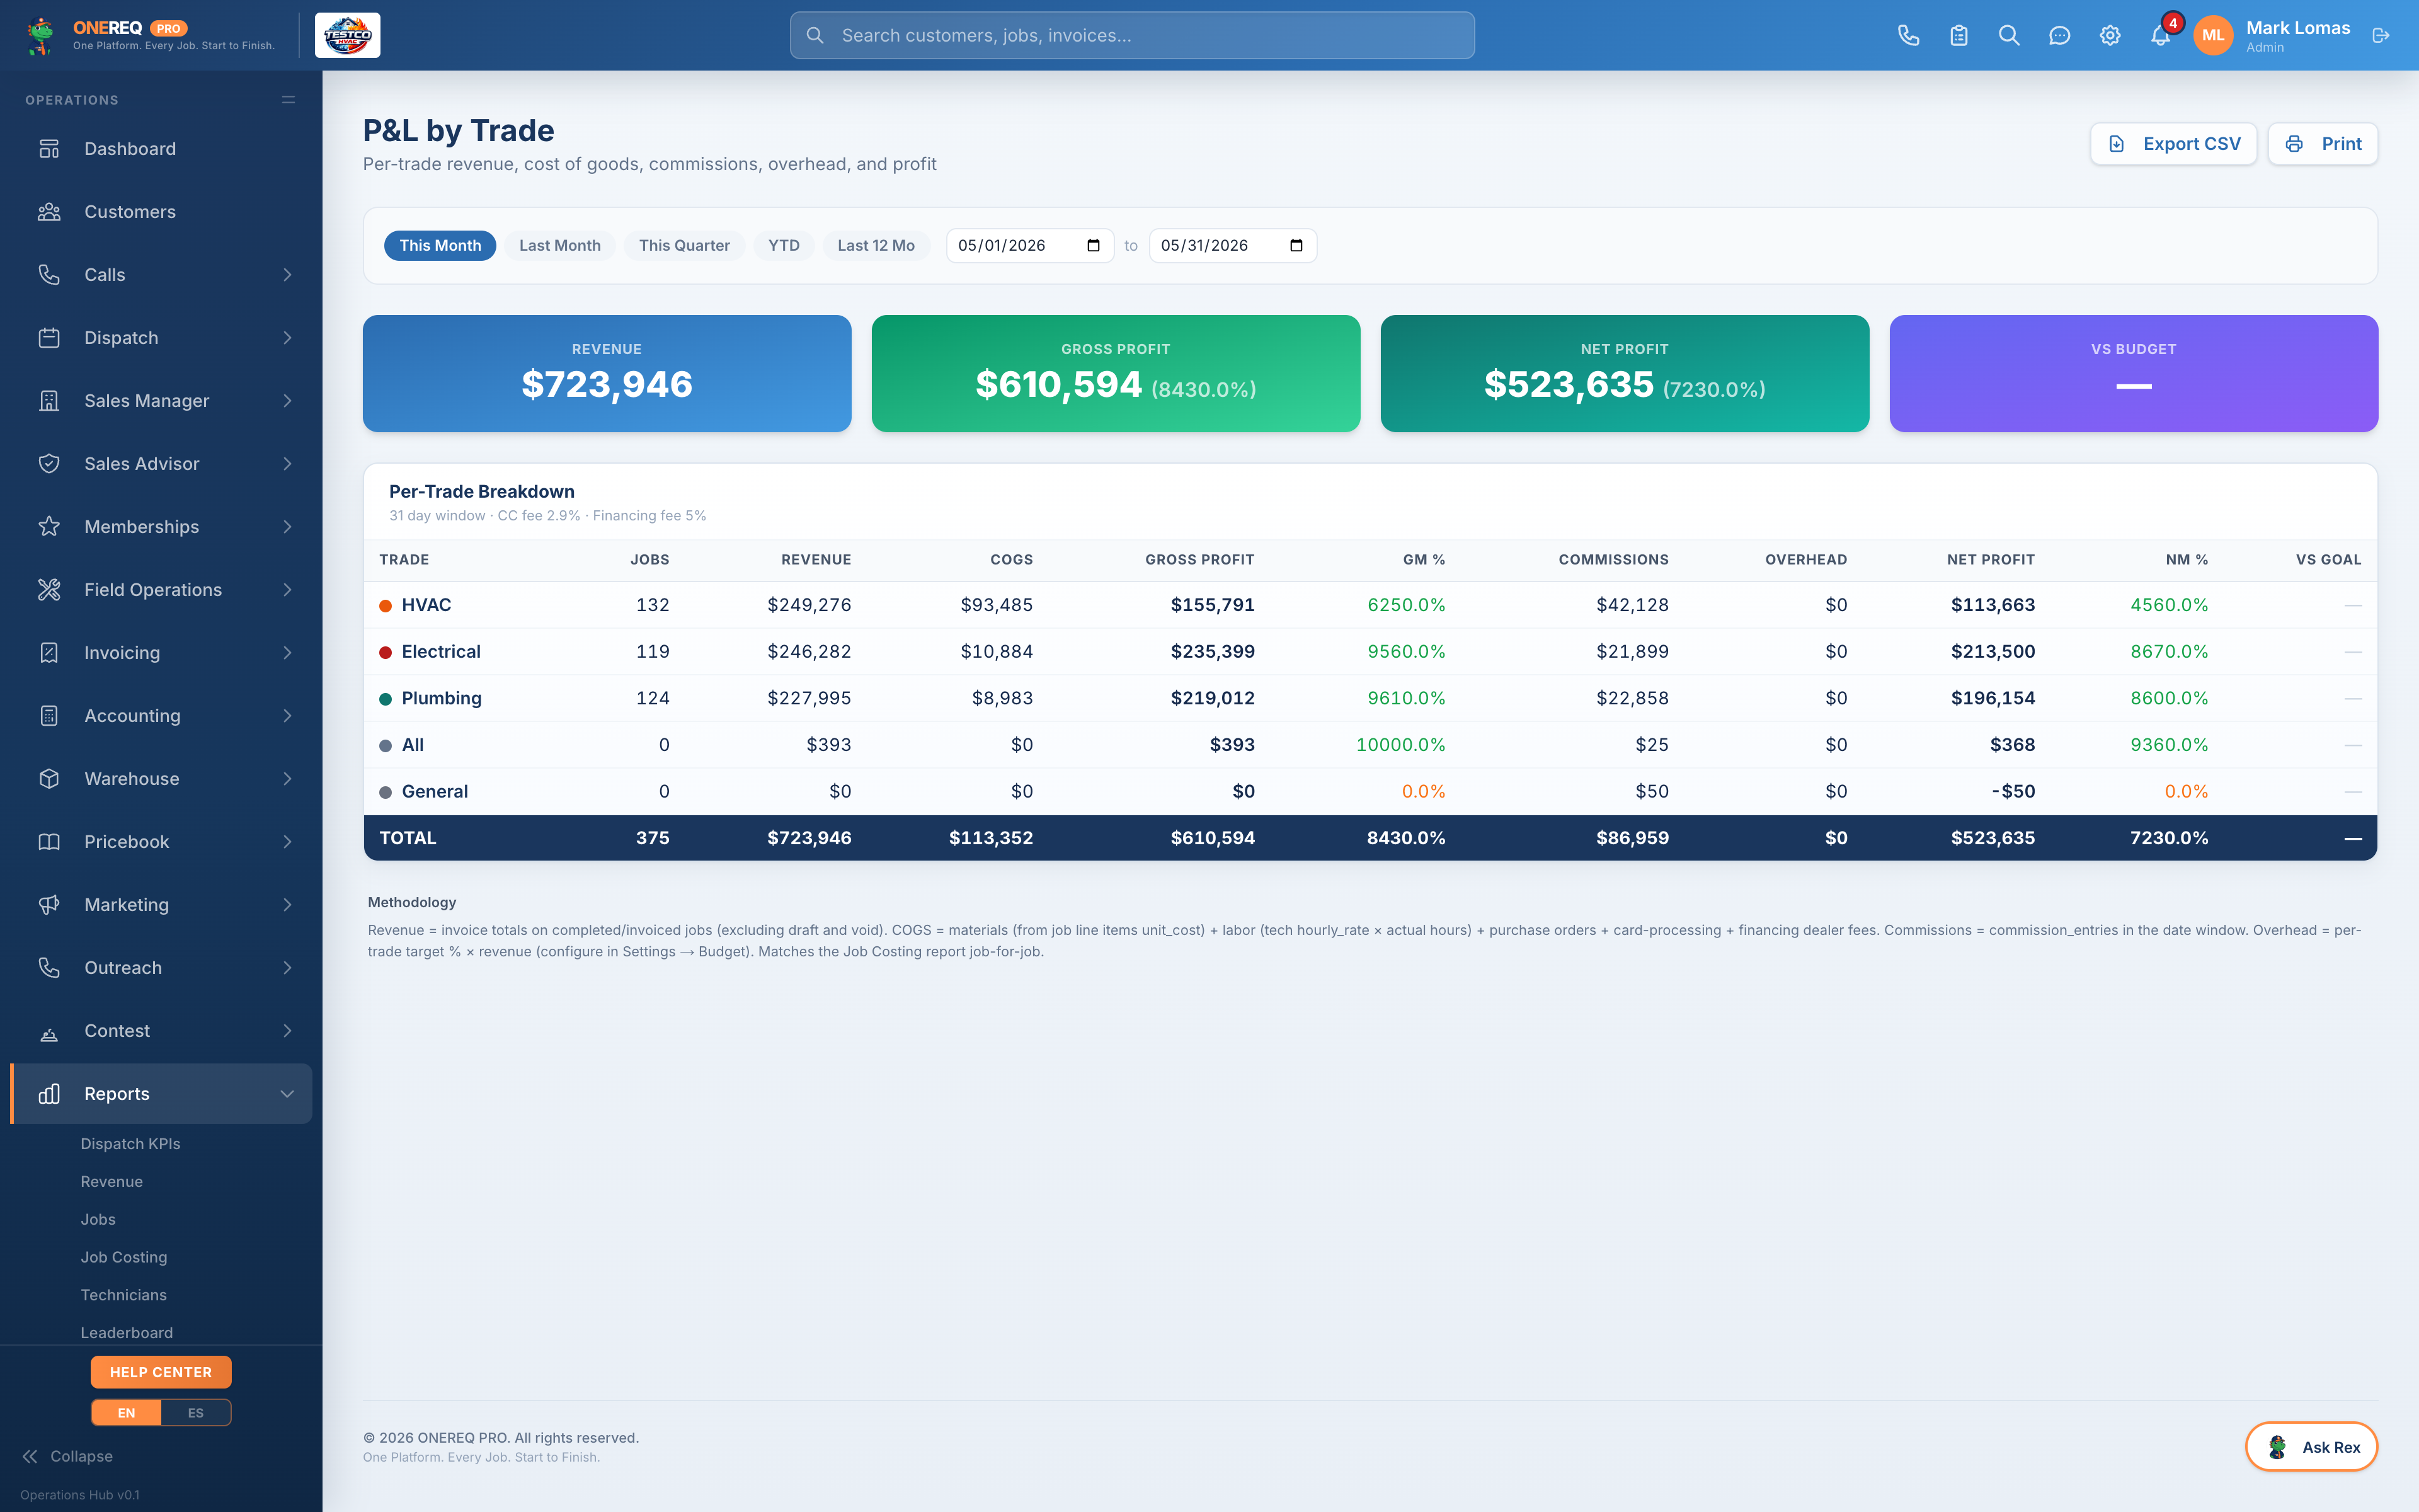2419x1512 pixels.
Task: Click the Sales Advisor shield icon
Action: (49, 464)
